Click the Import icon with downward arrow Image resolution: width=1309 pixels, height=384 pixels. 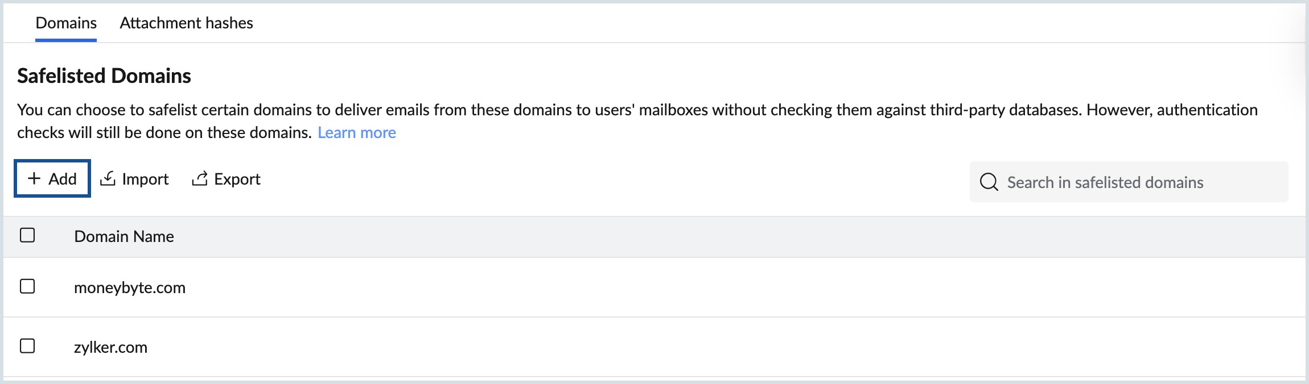[108, 178]
